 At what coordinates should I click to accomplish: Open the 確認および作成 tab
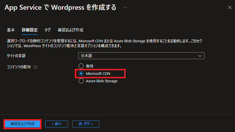pyautogui.click(x=71, y=30)
